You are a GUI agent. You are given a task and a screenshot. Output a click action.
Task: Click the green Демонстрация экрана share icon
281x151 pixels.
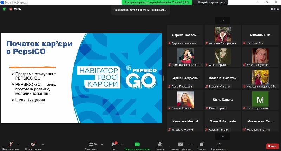pos(137,144)
